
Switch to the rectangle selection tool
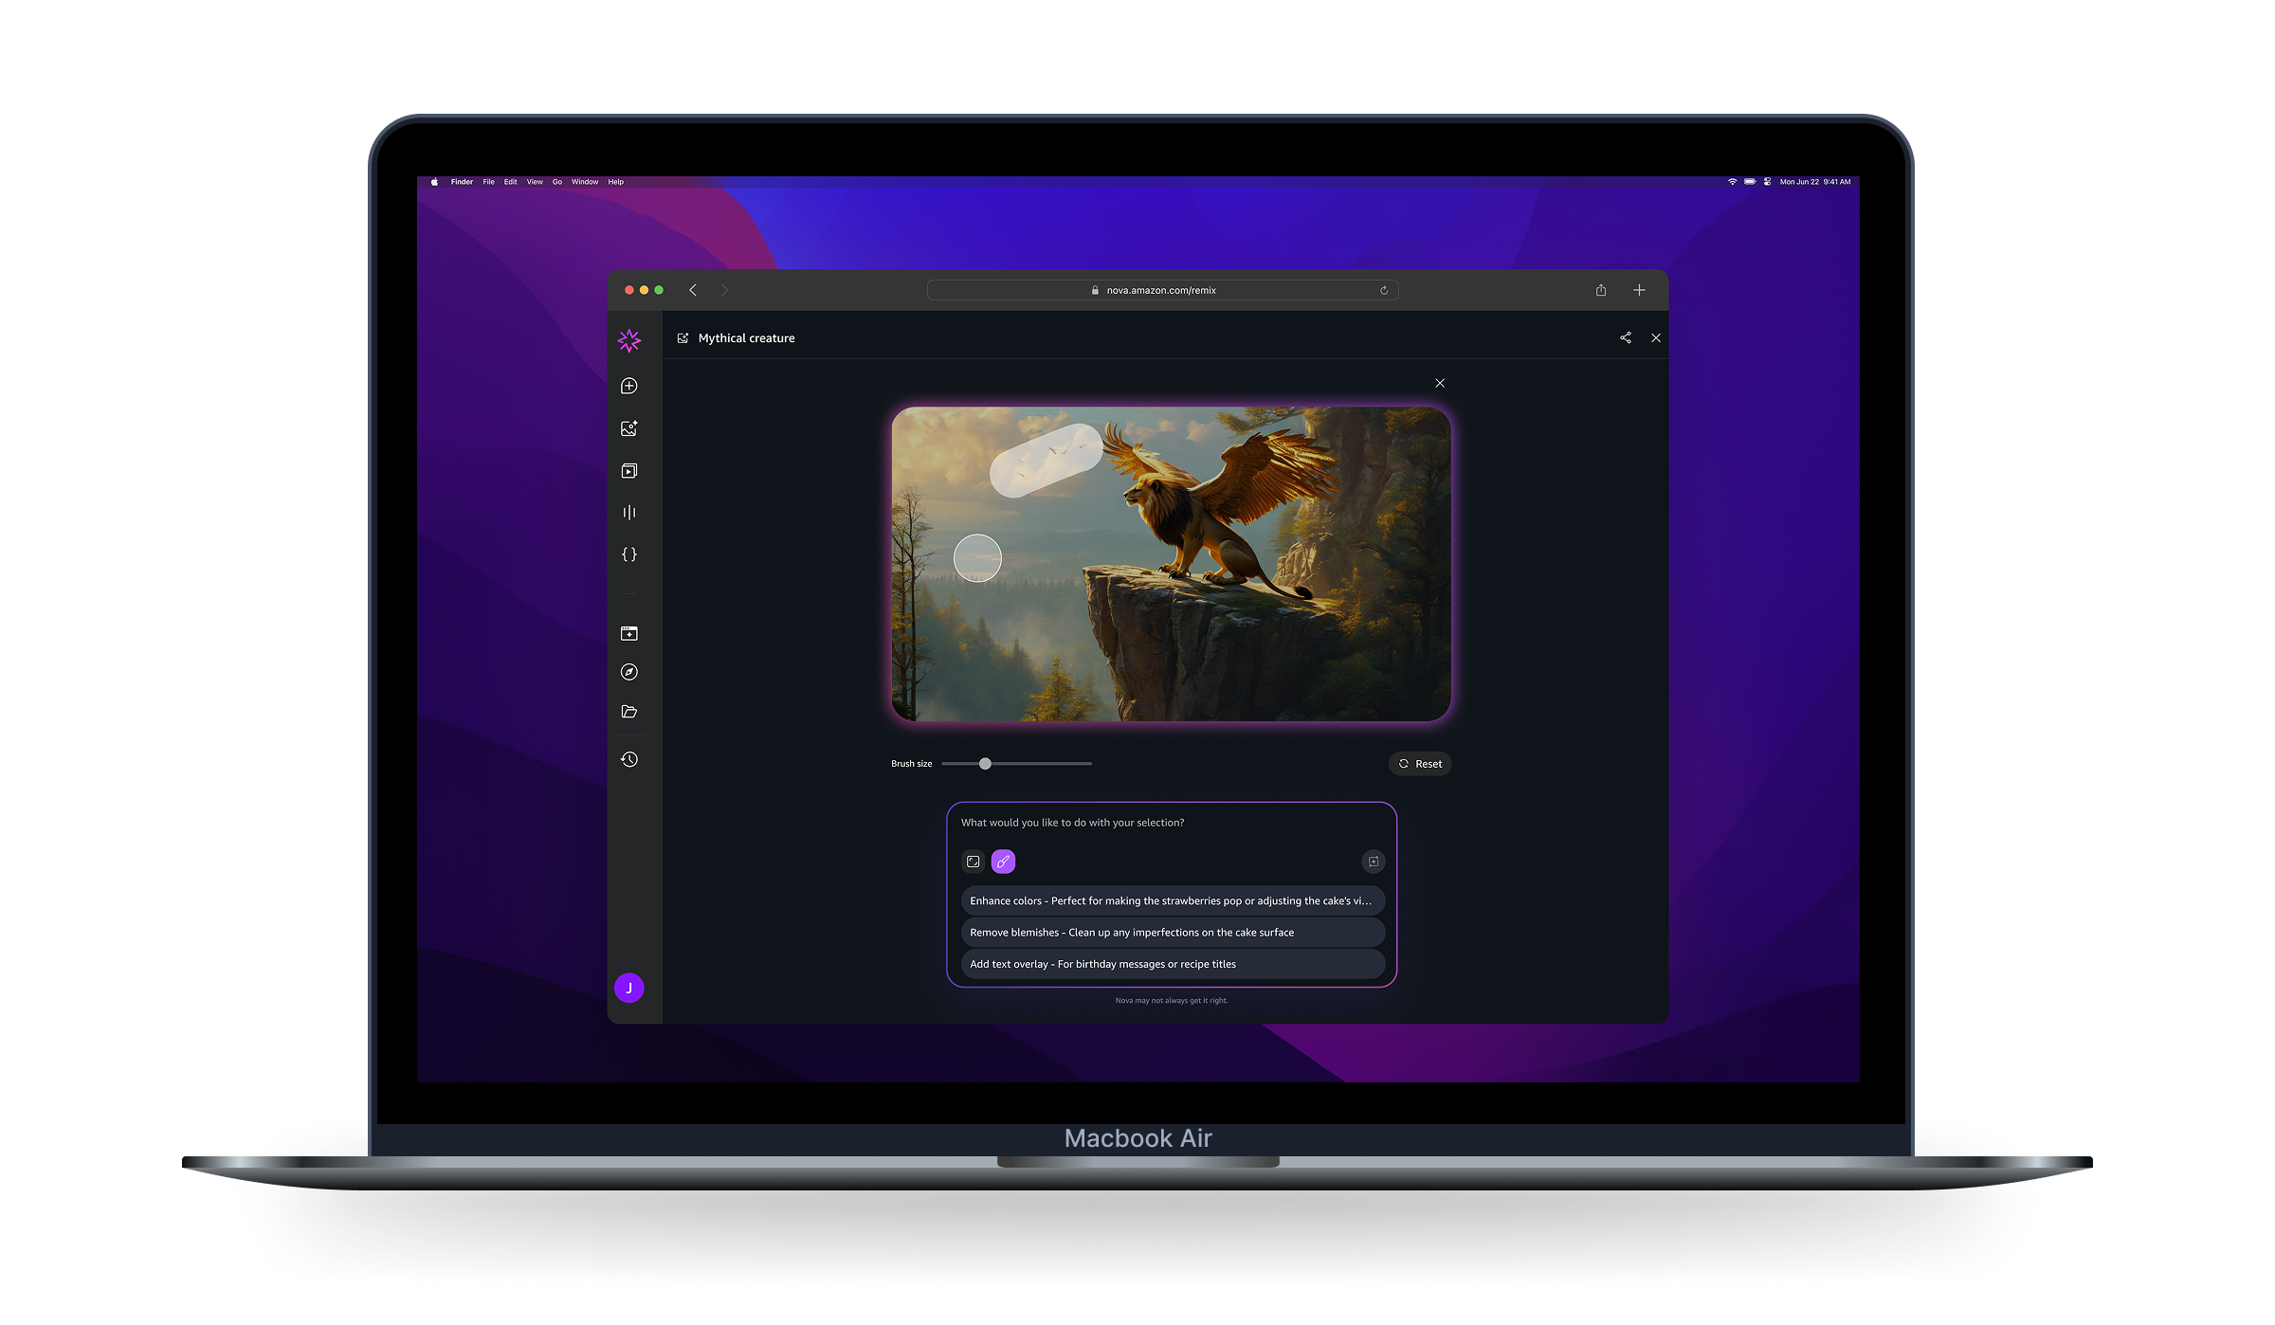[x=973, y=862]
